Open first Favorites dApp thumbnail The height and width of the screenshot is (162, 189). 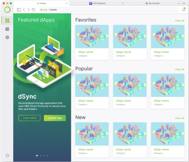[92, 37]
